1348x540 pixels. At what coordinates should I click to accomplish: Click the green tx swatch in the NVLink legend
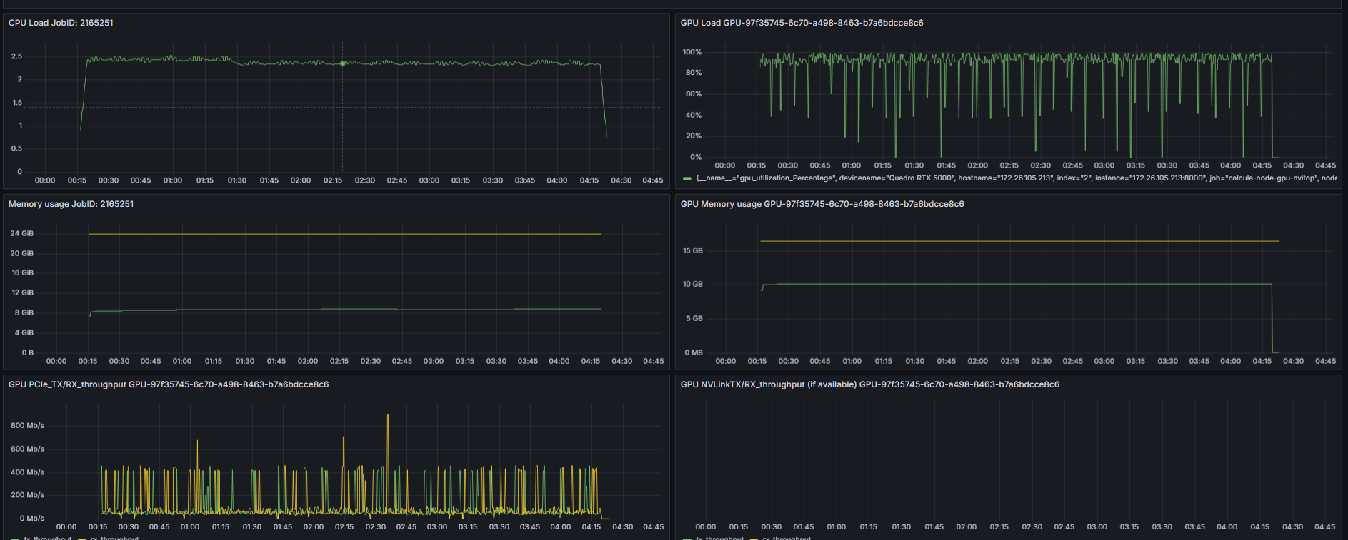687,539
